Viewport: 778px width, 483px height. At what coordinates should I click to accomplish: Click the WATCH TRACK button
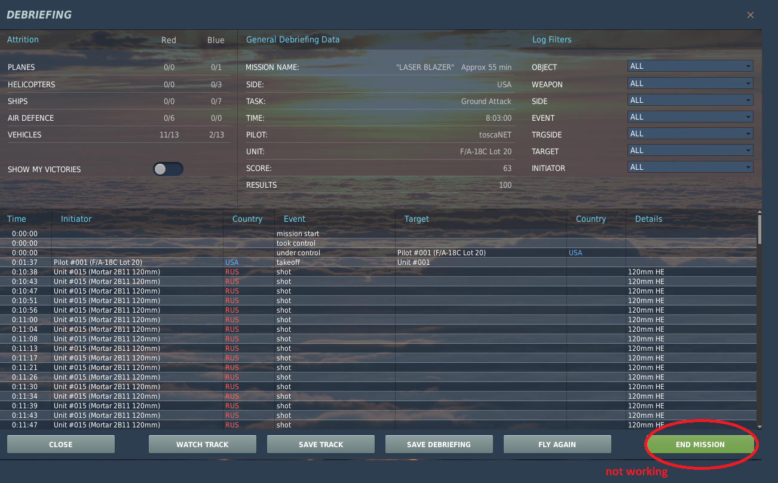(202, 444)
